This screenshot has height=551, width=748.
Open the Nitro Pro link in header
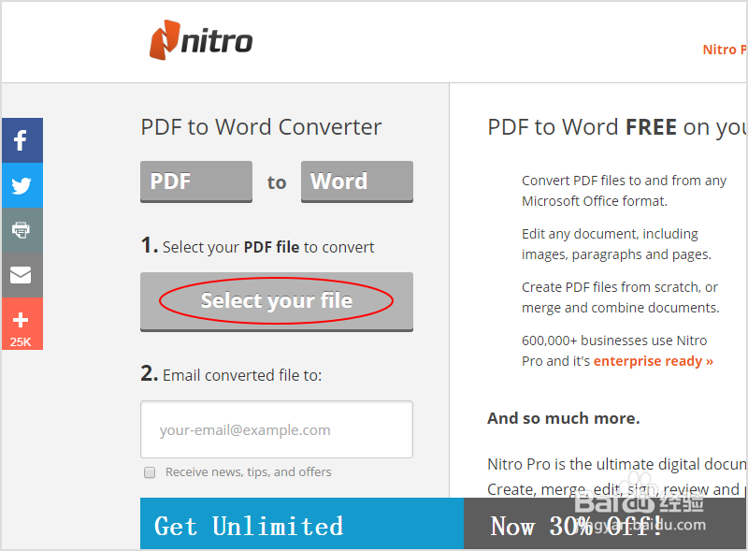tap(724, 50)
